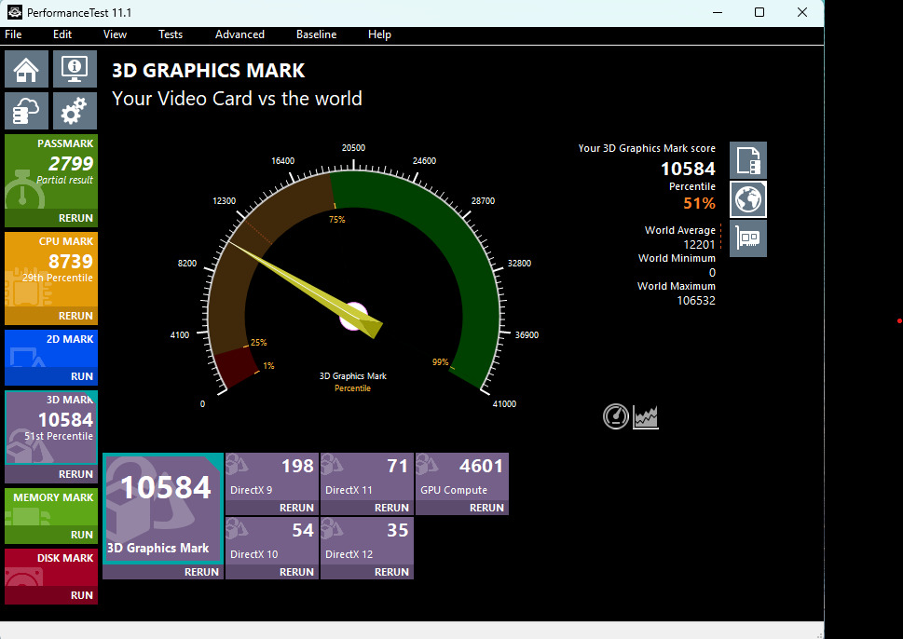
Task: Open the cloud baseline management icon
Action: (26, 111)
